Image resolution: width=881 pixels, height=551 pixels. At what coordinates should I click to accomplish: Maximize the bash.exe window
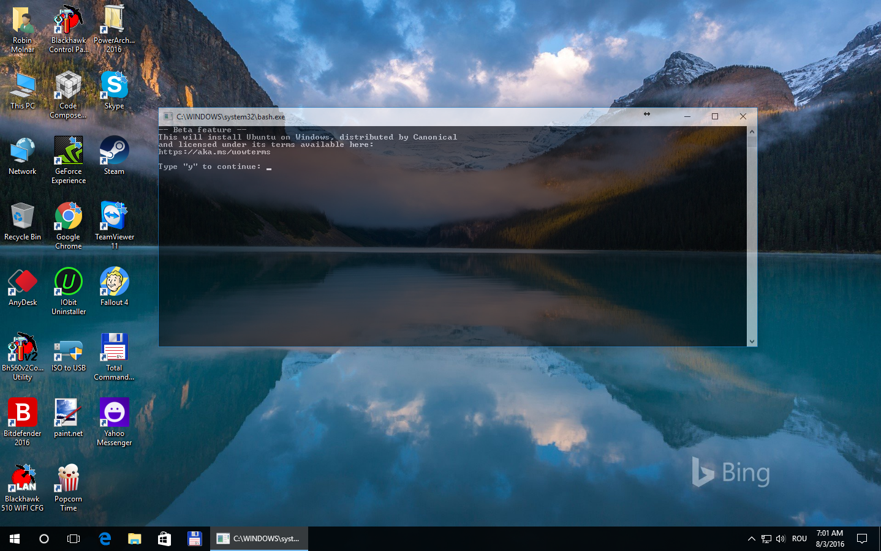click(x=715, y=116)
